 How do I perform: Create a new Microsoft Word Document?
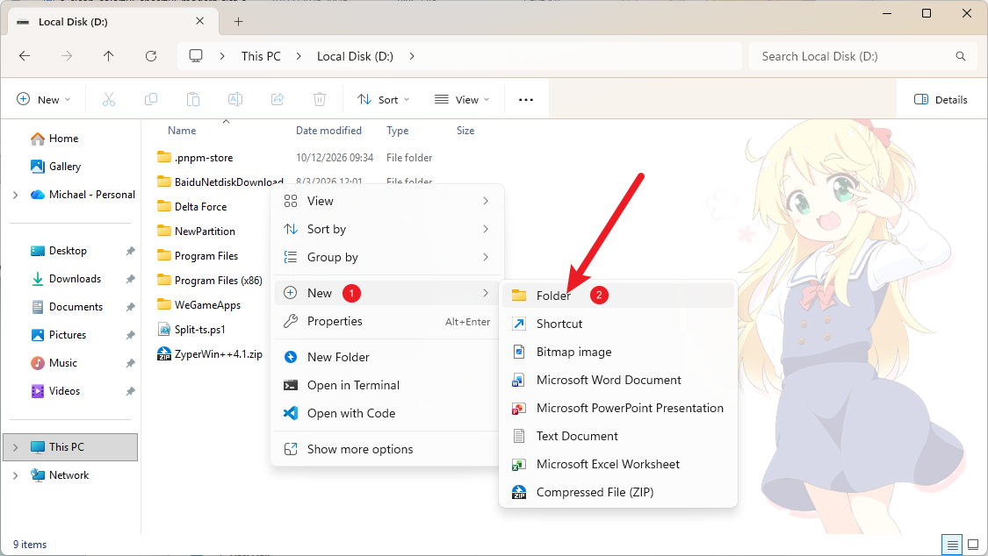618,380
